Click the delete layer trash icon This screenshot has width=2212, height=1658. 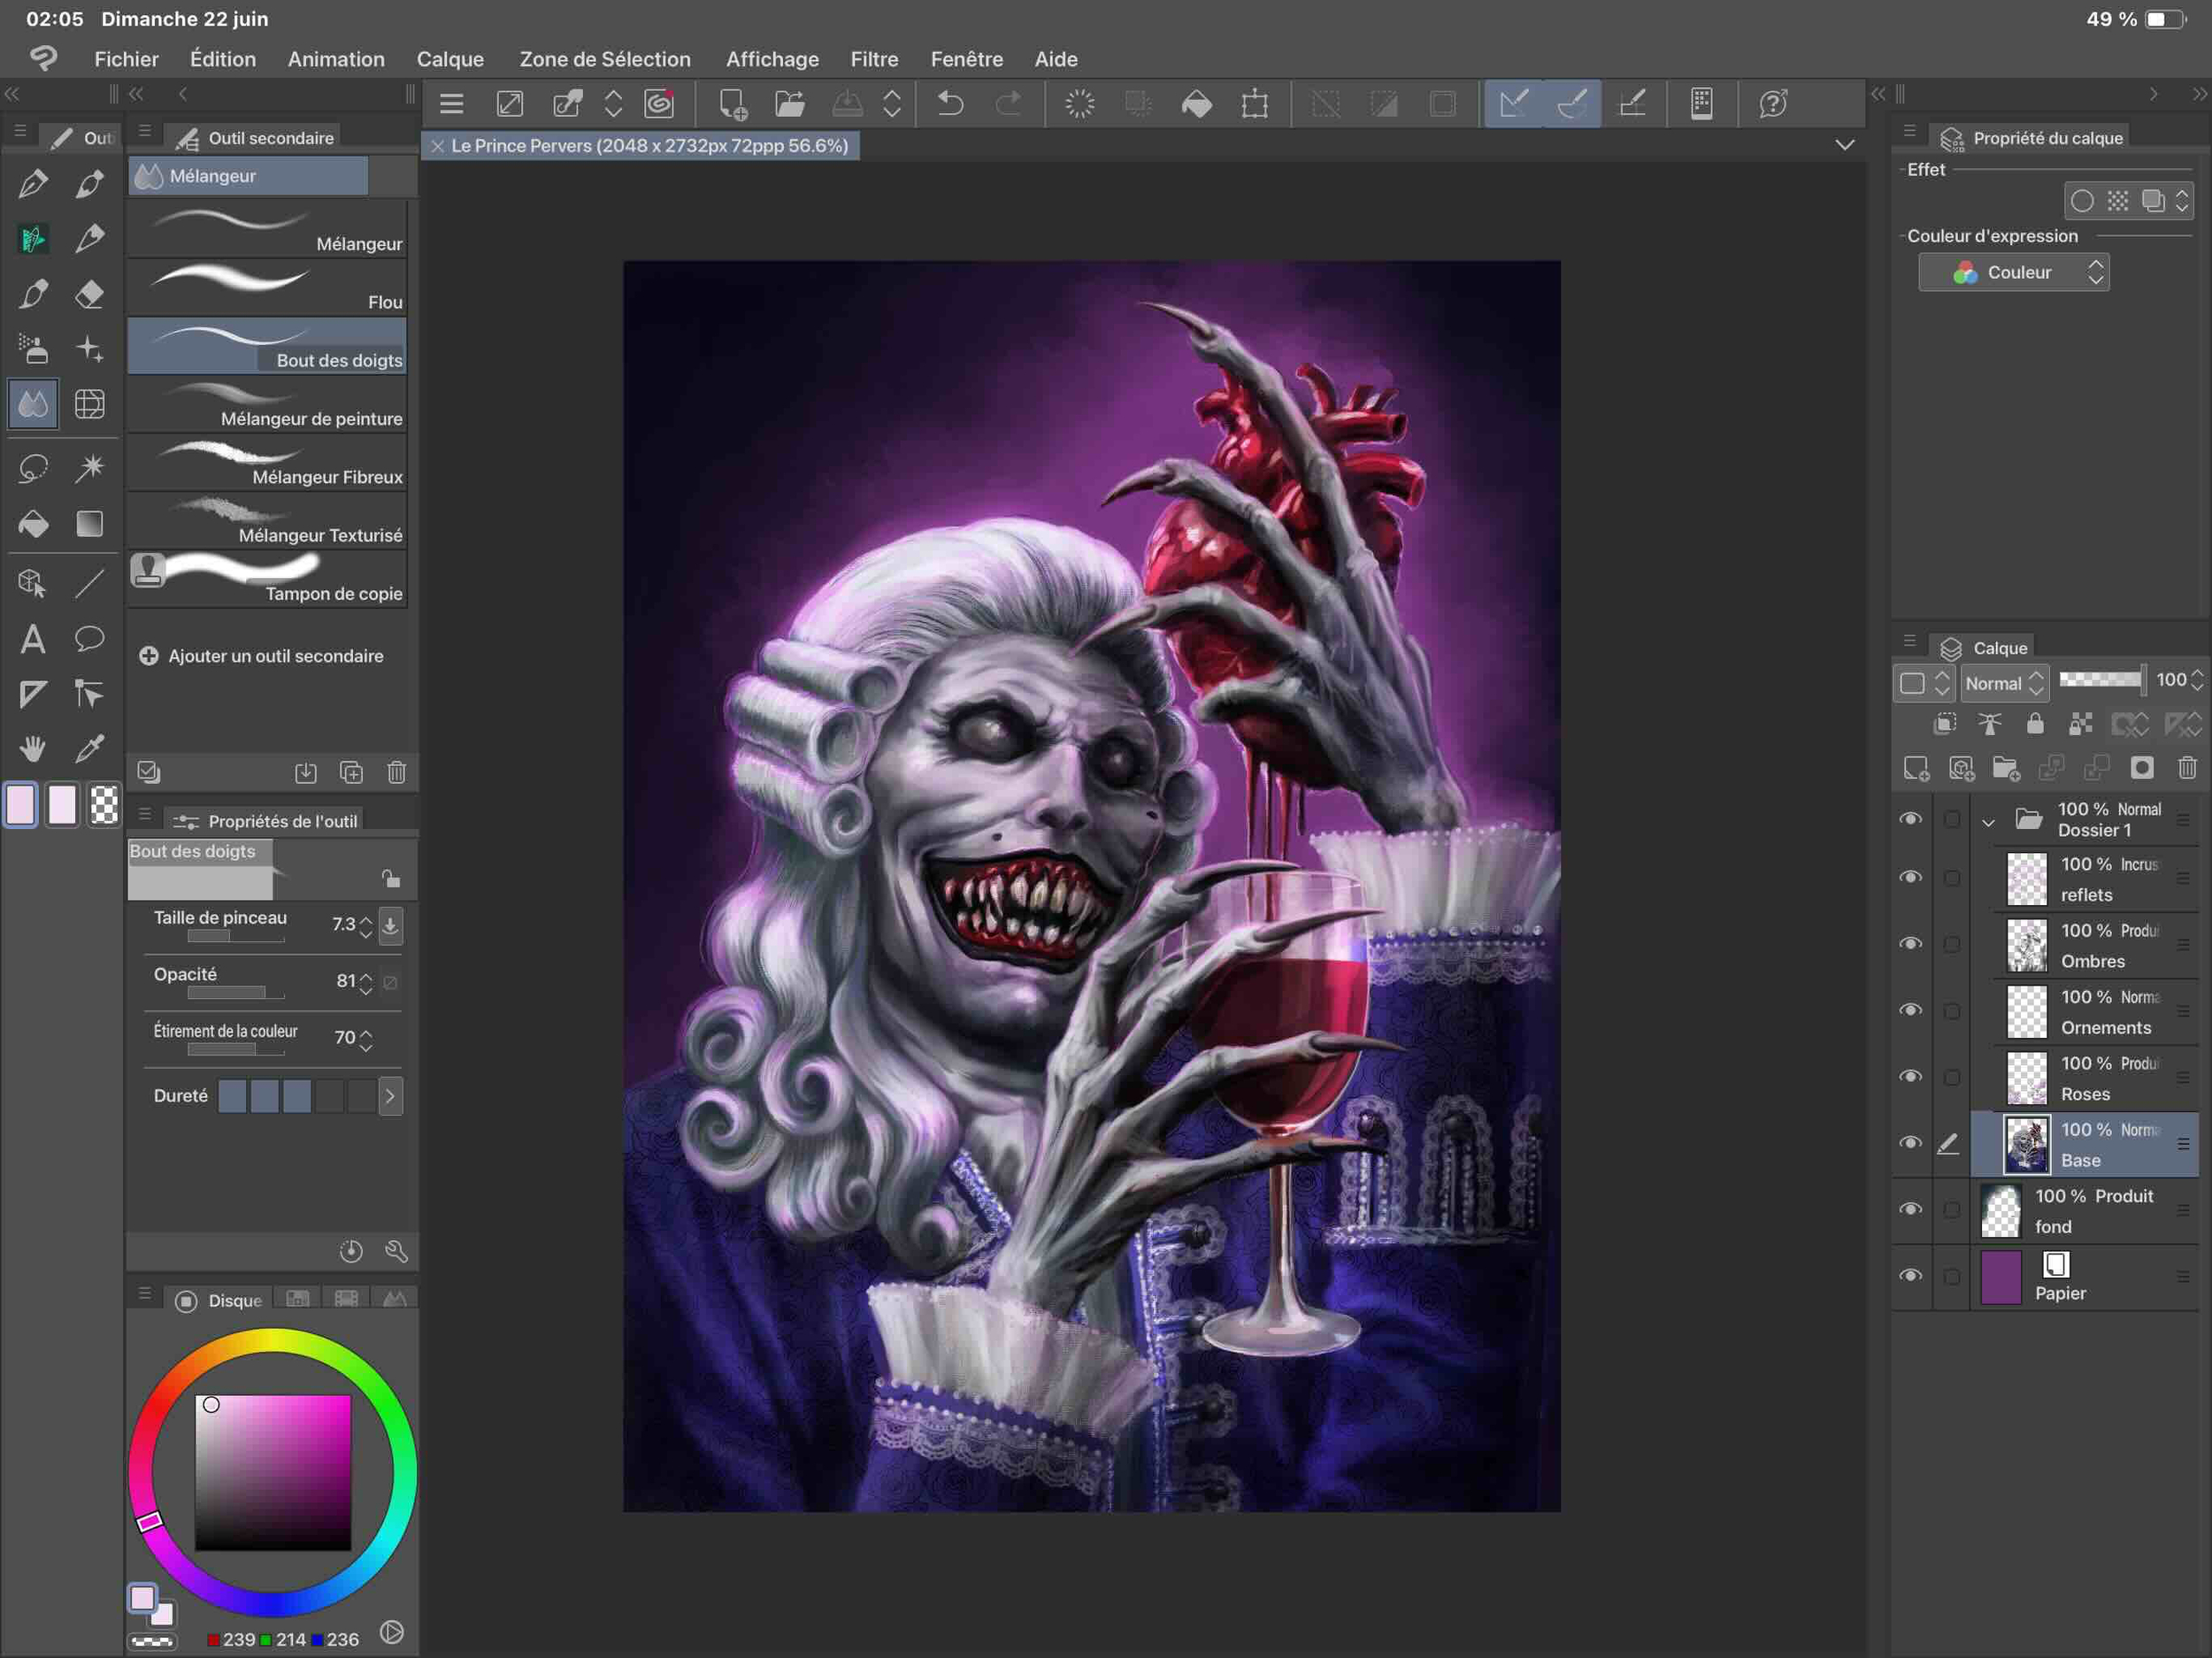pyautogui.click(x=2187, y=768)
